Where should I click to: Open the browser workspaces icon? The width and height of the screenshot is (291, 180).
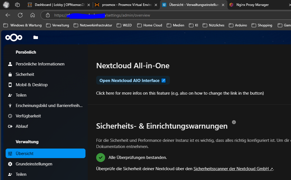[17, 5]
